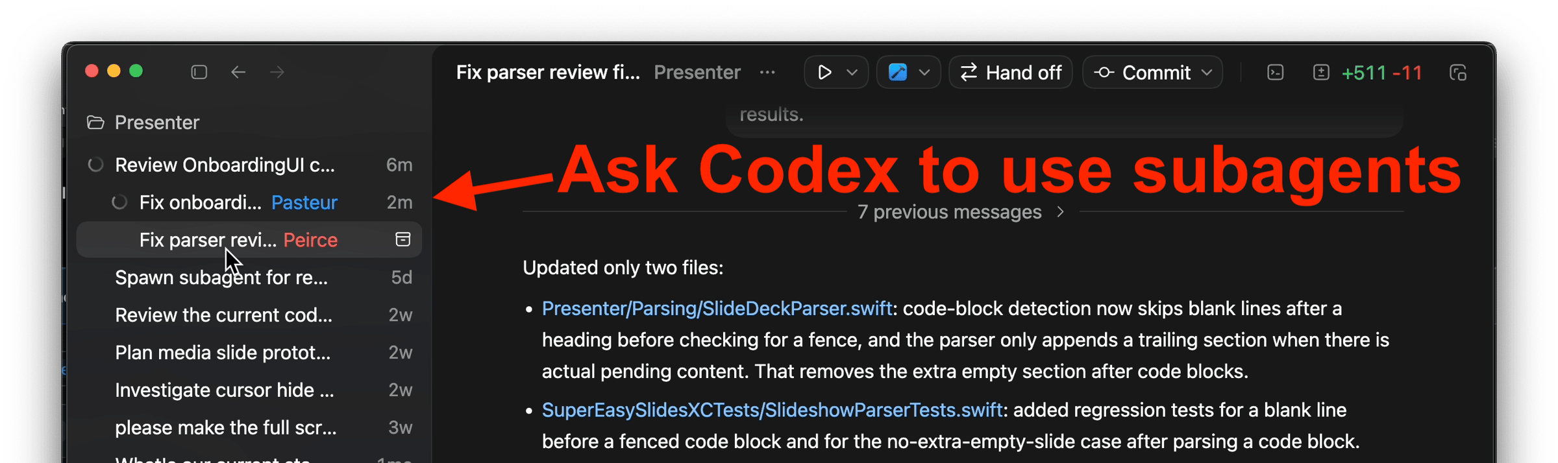This screenshot has width=1558, height=463.
Task: Click the Run play button
Action: click(824, 72)
